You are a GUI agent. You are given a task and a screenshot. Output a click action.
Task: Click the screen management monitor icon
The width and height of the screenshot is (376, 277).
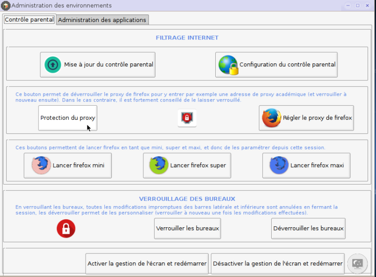(357, 263)
